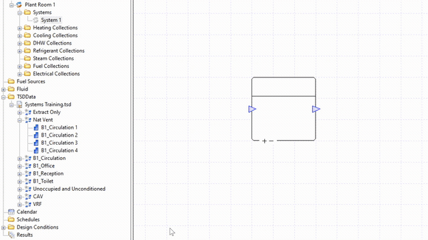
Task: Click the Fuel Sources folder icon
Action: coord(11,81)
